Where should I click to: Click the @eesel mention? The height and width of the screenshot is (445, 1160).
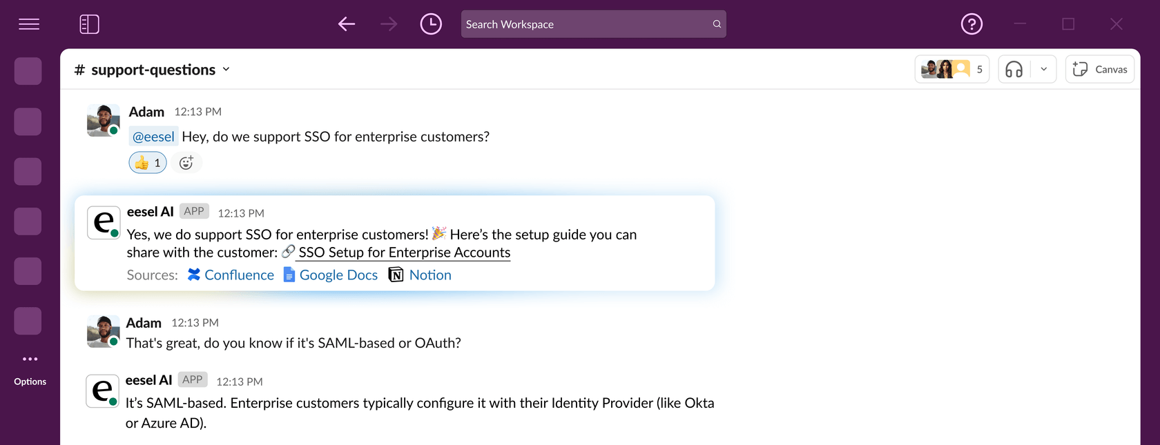click(x=153, y=137)
